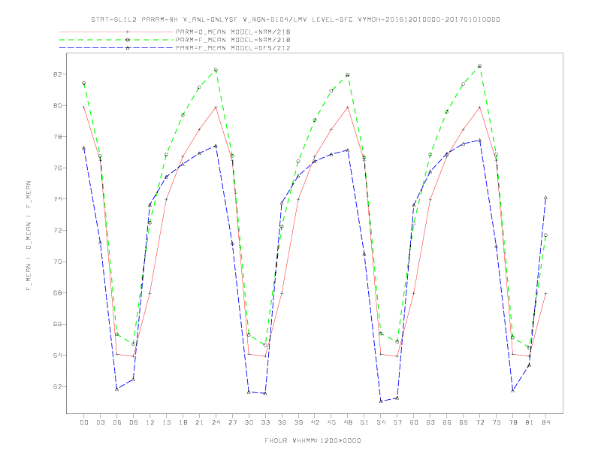Select legend label PARM=F_MEAN MODEL=GFS/212

pyautogui.click(x=233, y=48)
